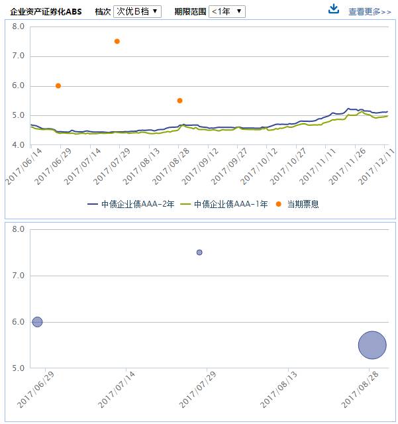Toggle the 当期票息 legend series

click(x=303, y=204)
